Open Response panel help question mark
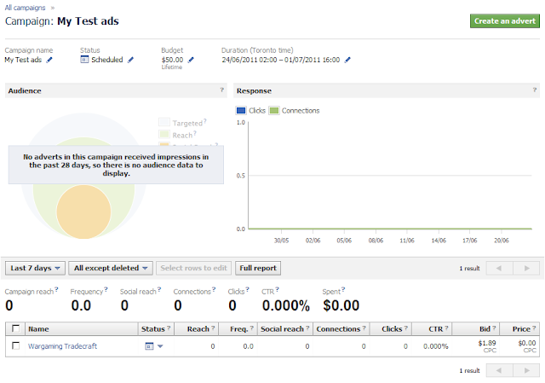Screen dimensions: 545x383 pos(535,90)
